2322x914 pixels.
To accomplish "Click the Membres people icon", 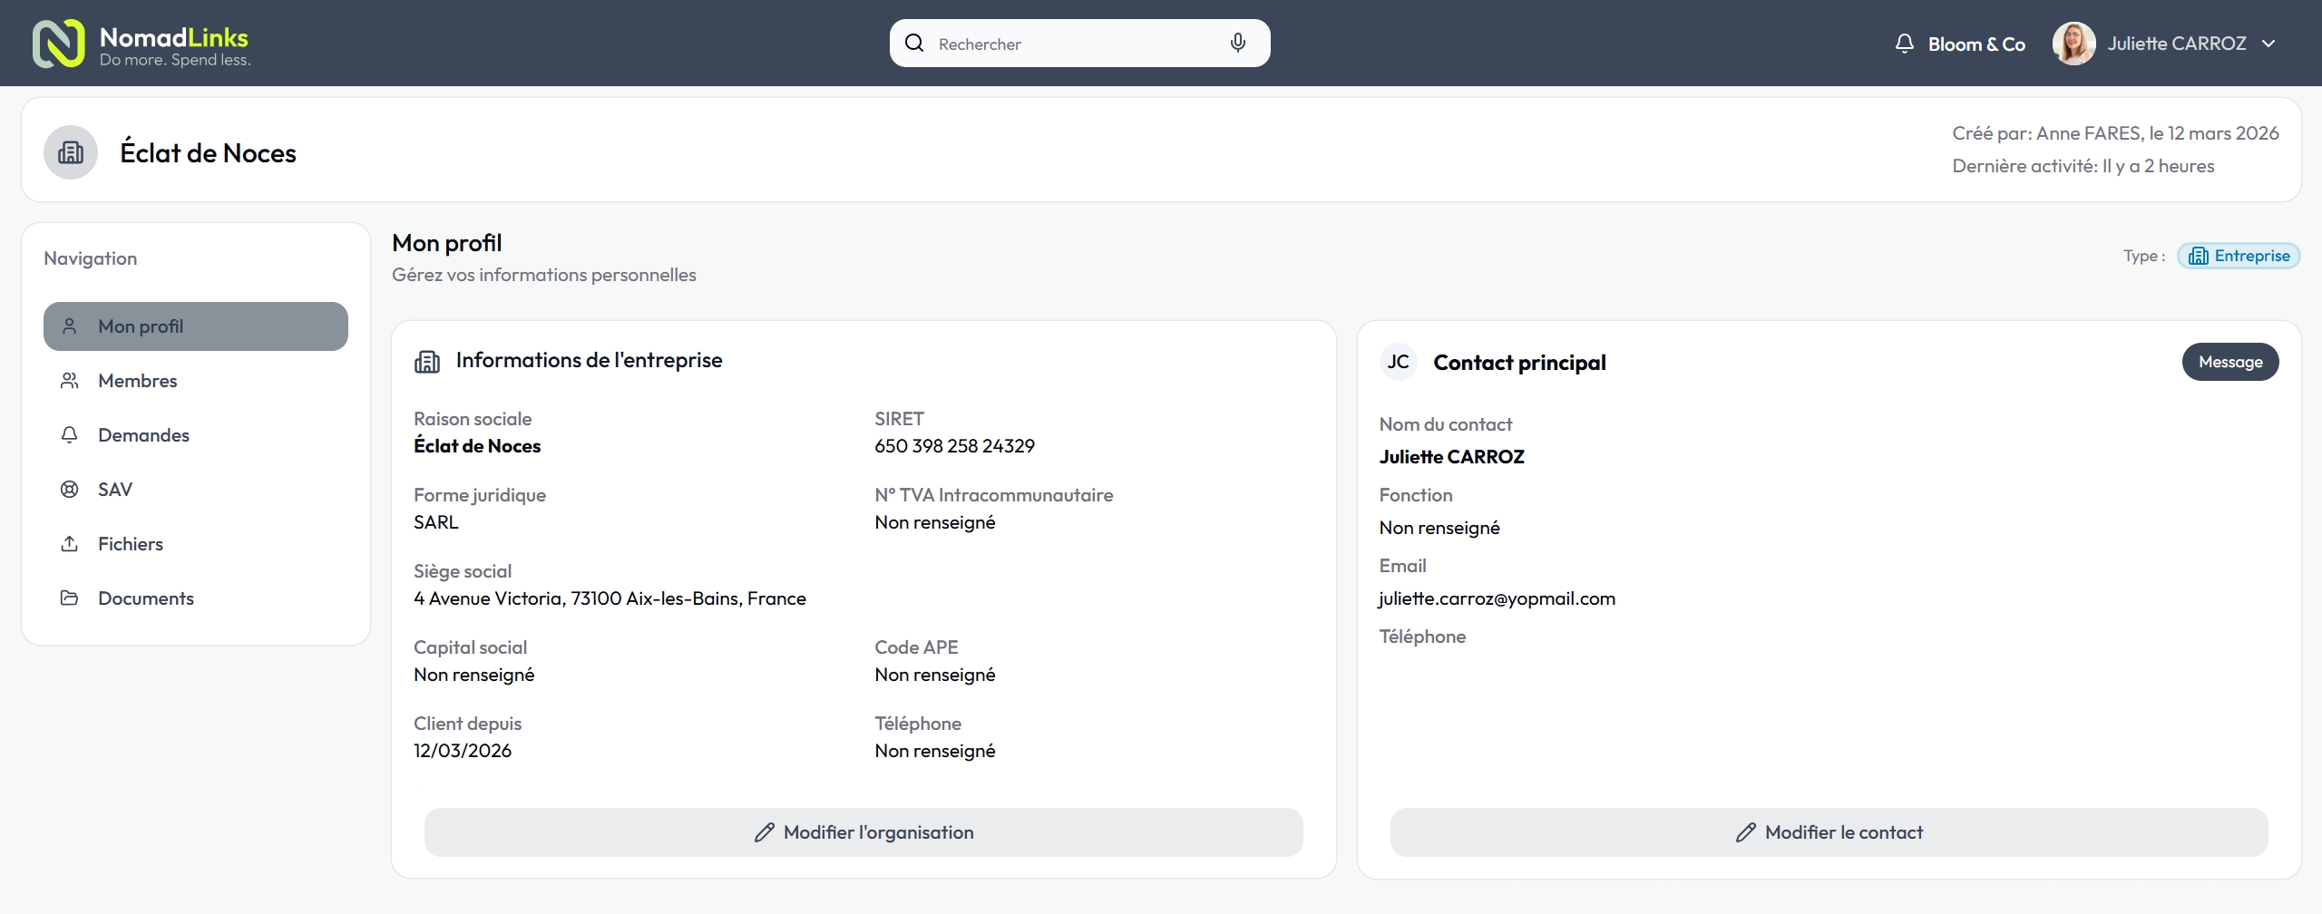I will [69, 381].
